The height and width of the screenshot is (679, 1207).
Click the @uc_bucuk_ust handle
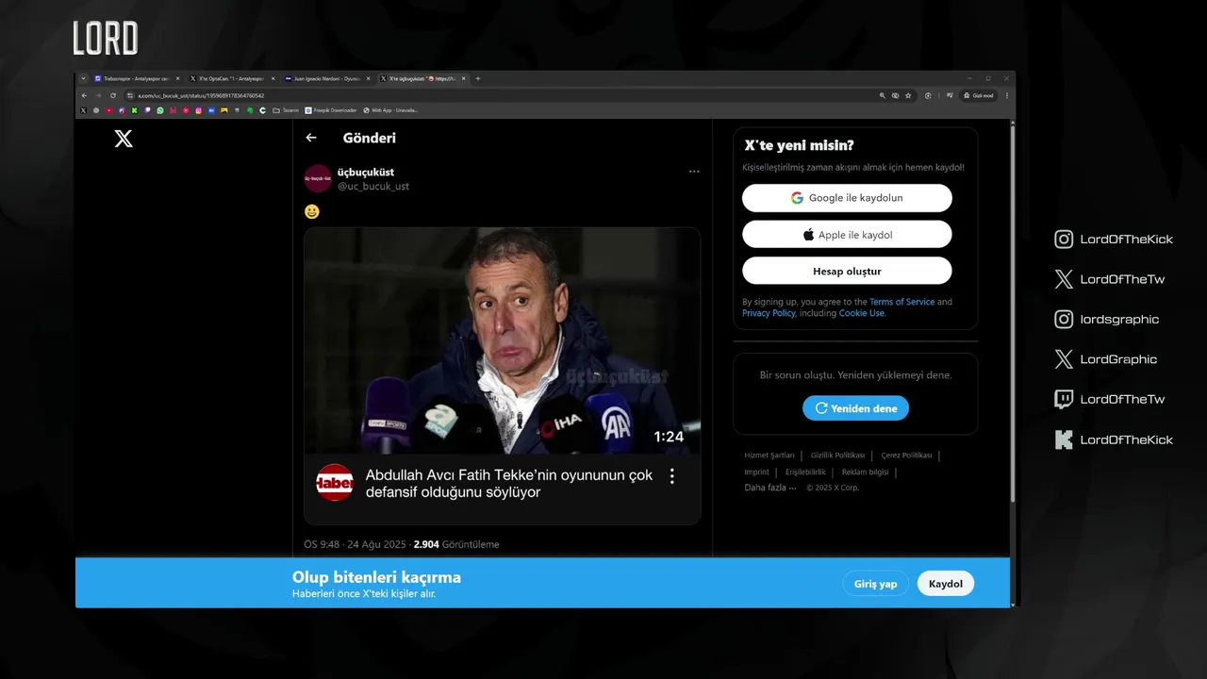coord(373,187)
